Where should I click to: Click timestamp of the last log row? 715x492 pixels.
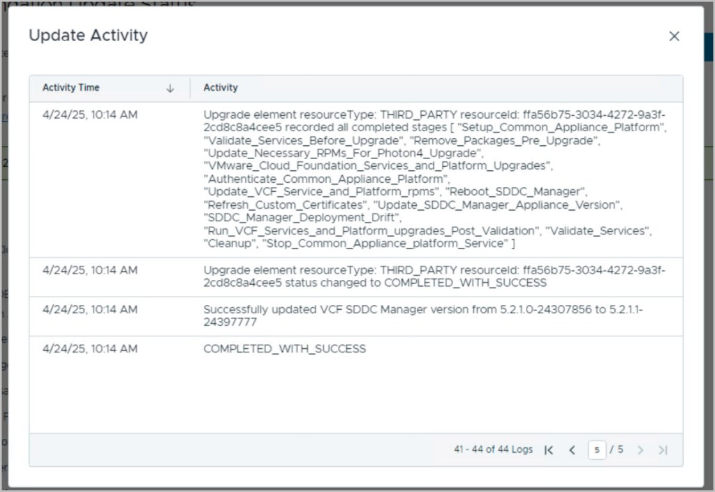point(90,348)
